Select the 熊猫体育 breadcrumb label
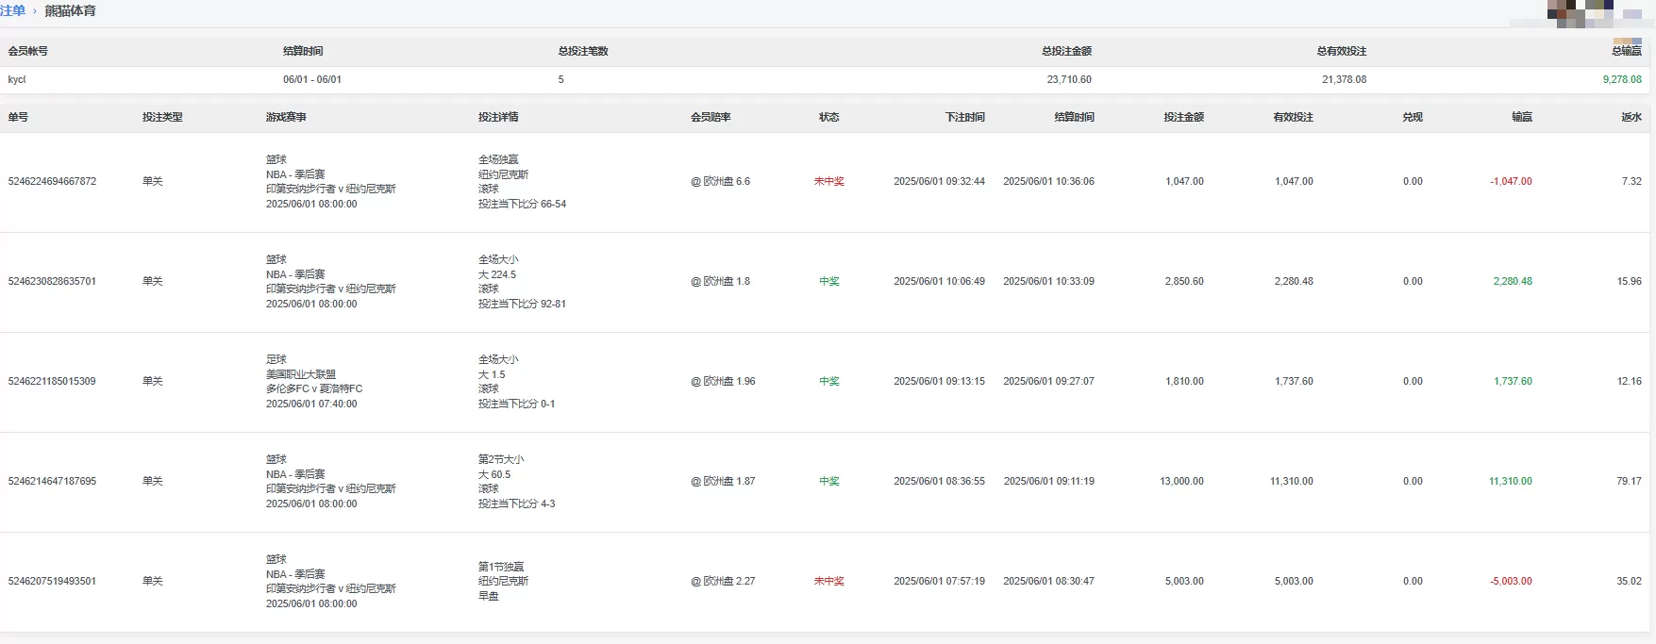Viewport: 1656px width, 644px height. pos(70,11)
